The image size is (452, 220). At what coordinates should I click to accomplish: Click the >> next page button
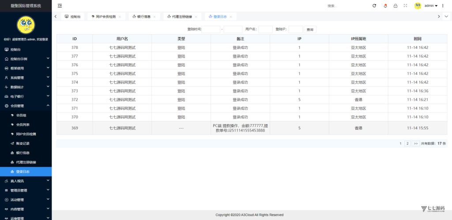coord(416,143)
